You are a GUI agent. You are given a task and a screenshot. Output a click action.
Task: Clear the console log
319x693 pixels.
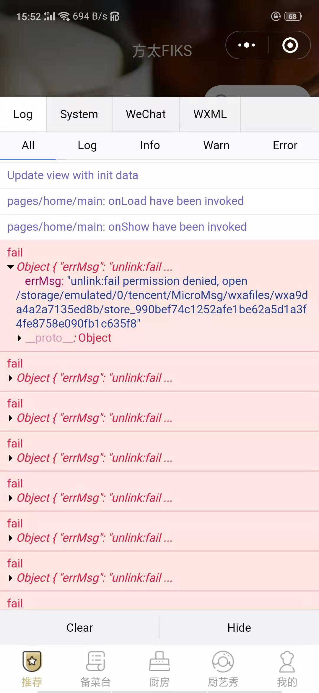[80, 628]
